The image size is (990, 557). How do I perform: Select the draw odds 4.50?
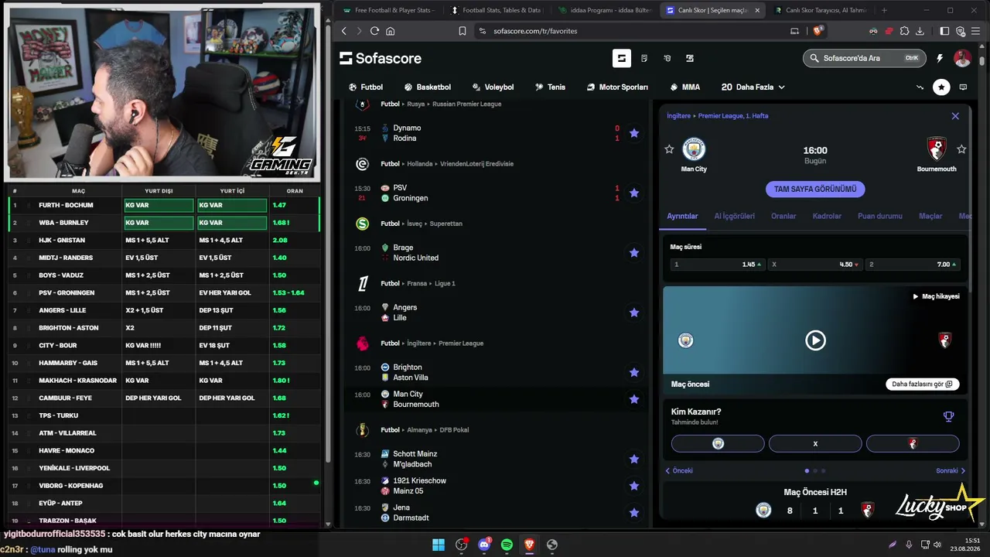[815, 265]
